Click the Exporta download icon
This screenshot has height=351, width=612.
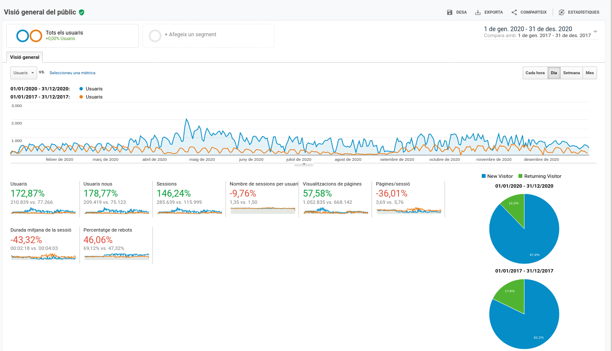point(478,12)
